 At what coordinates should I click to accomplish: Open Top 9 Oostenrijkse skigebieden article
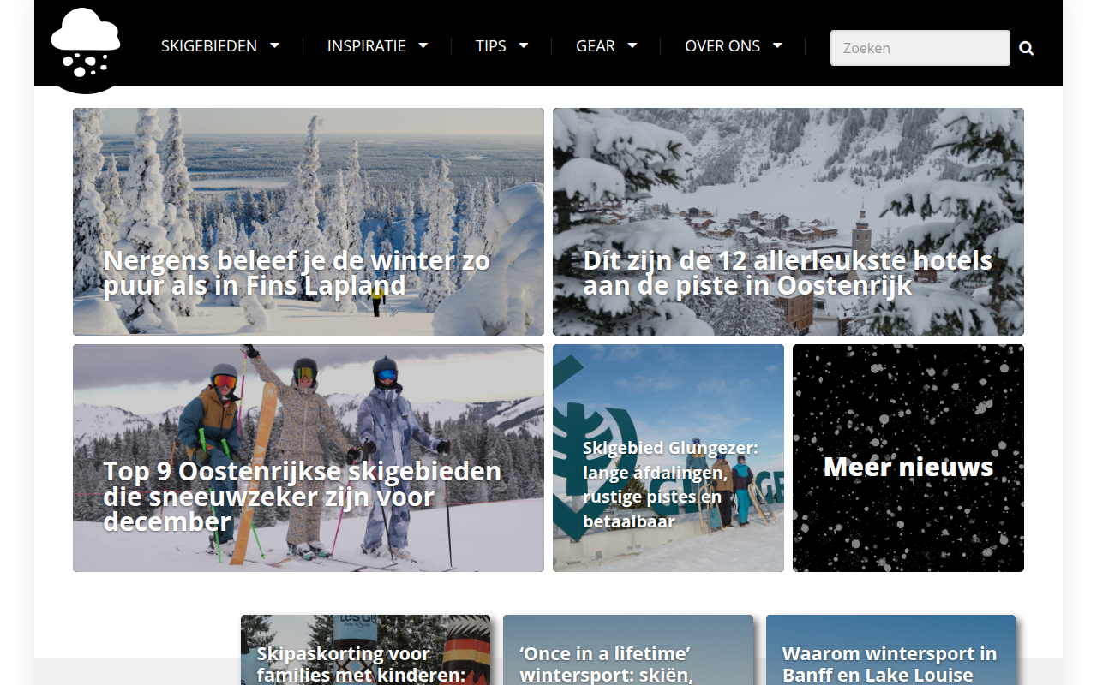(x=309, y=458)
